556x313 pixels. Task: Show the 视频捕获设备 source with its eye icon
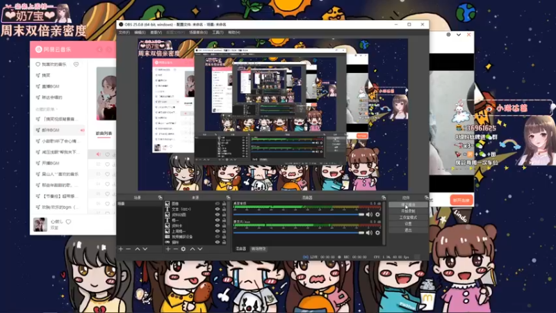coord(218,236)
